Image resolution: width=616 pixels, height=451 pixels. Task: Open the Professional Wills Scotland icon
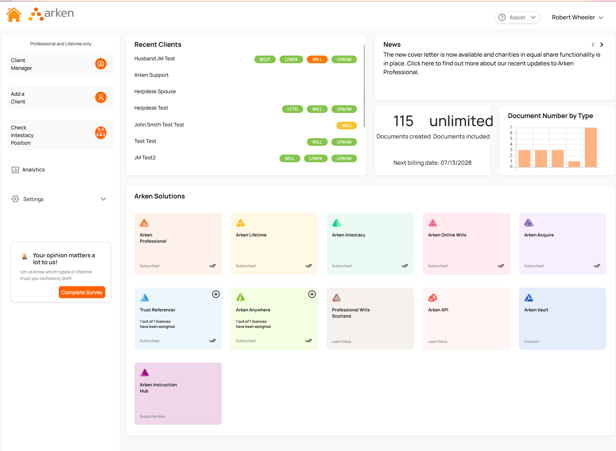tap(336, 297)
